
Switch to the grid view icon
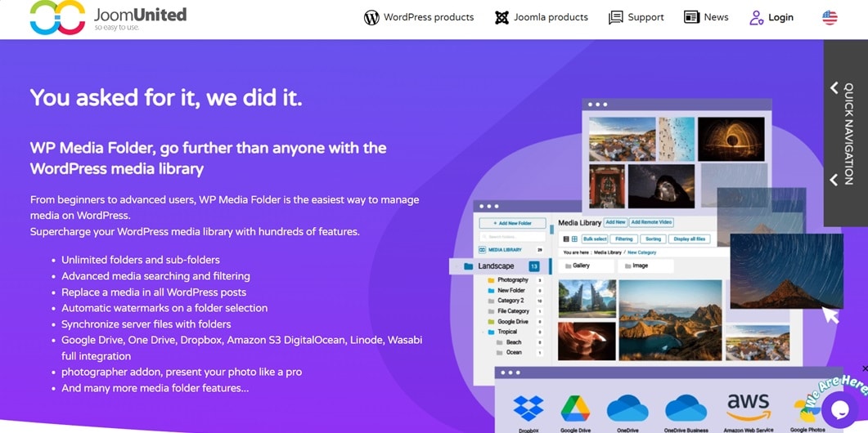[x=574, y=239]
